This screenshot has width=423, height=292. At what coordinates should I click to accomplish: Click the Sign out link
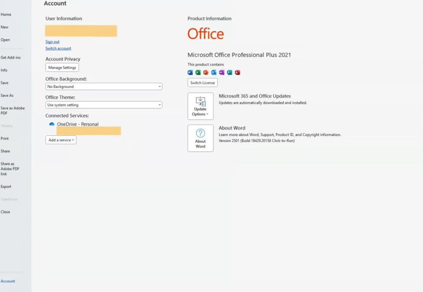pos(52,42)
